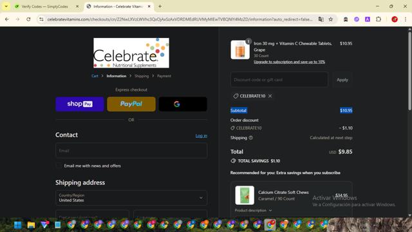
Task: Click the Calcium Citrate Soft Chews thumbnail
Action: [245, 195]
